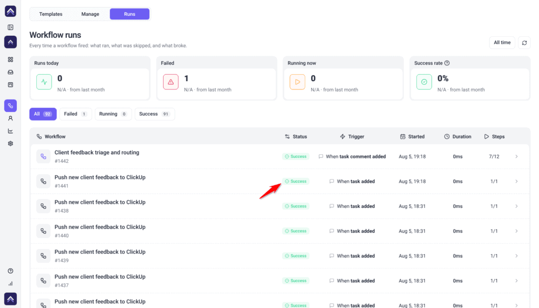539x308 pixels.
Task: Open the workspace switcher icon below the panel toggle
Action: coord(11,42)
